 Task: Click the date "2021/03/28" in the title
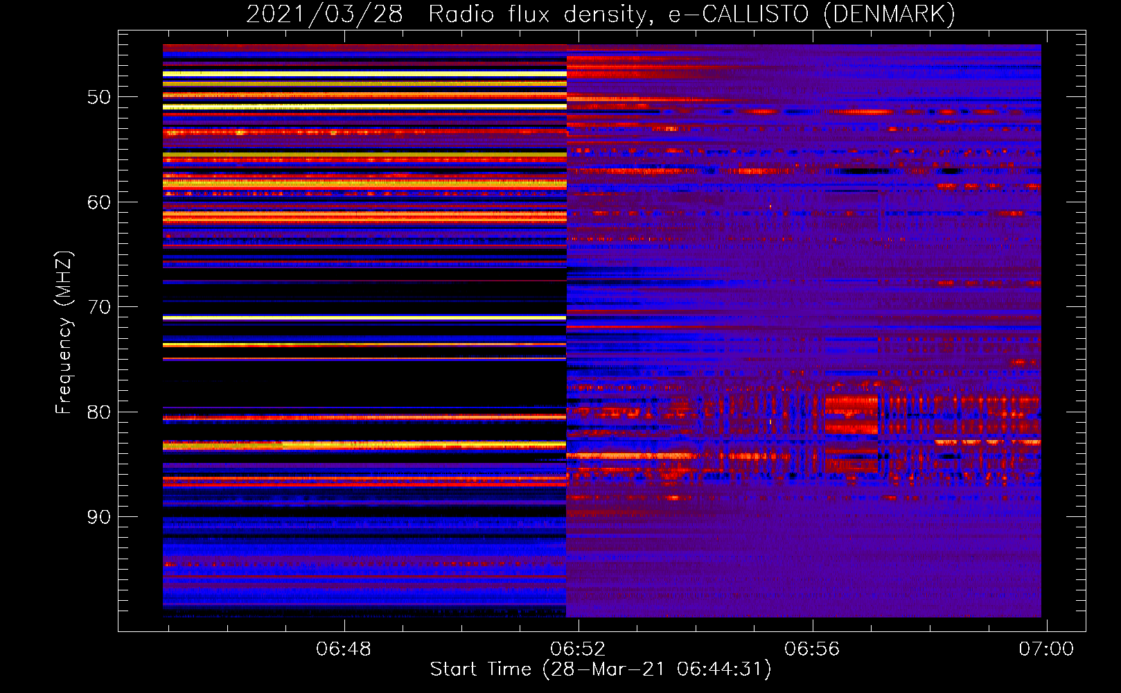pos(324,14)
